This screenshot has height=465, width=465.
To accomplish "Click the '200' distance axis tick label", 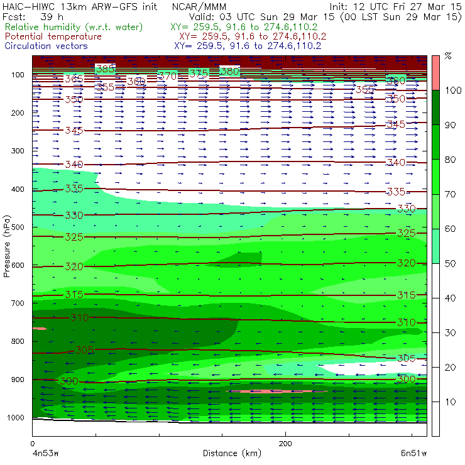I will point(285,444).
